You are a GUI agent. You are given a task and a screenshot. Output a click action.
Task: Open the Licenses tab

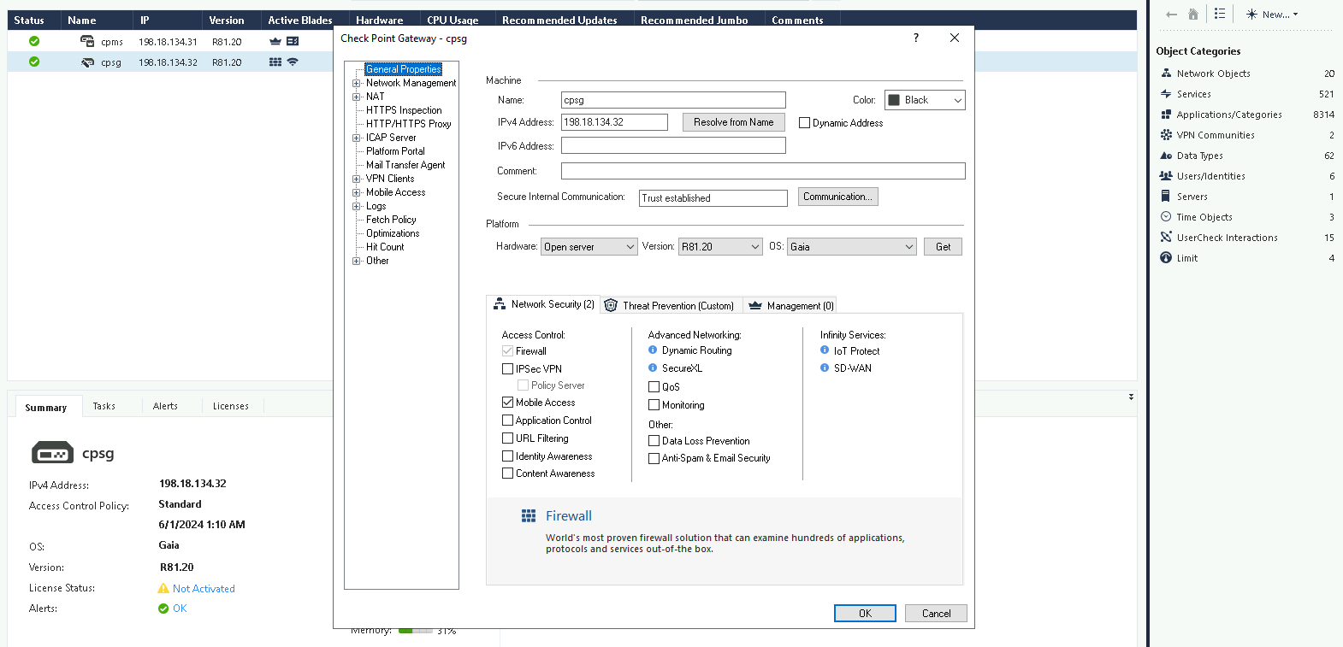pyautogui.click(x=230, y=406)
